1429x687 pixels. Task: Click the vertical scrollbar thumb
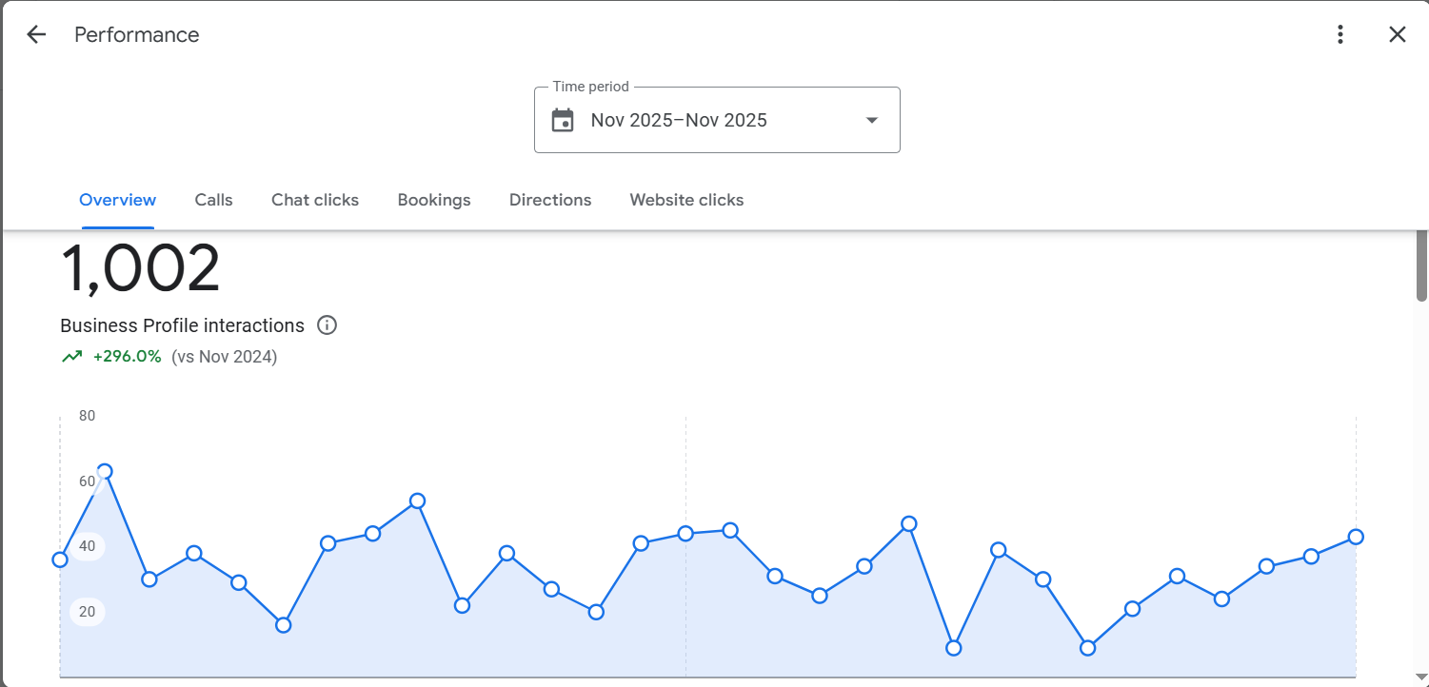pyautogui.click(x=1421, y=266)
